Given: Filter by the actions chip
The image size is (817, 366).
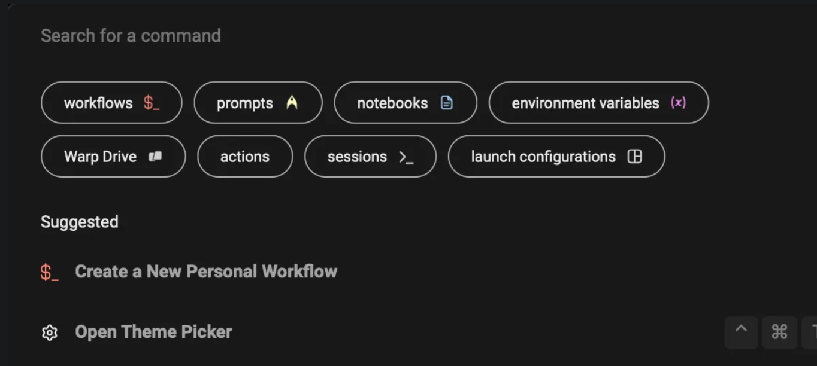Looking at the screenshot, I should [x=245, y=157].
